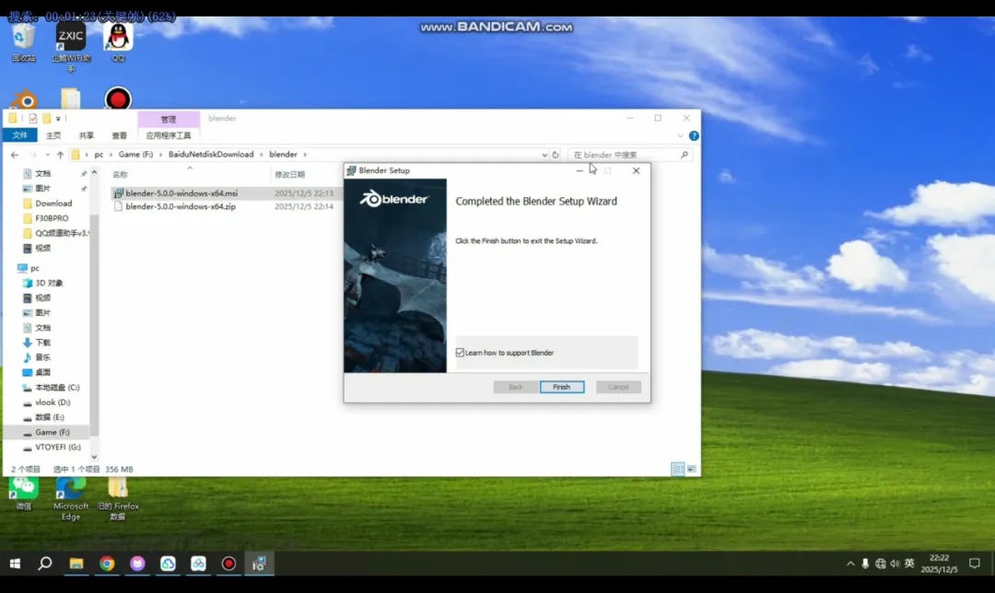995x593 pixels.
Task: Open the 应用程序工具 ribbon tab
Action: click(169, 135)
